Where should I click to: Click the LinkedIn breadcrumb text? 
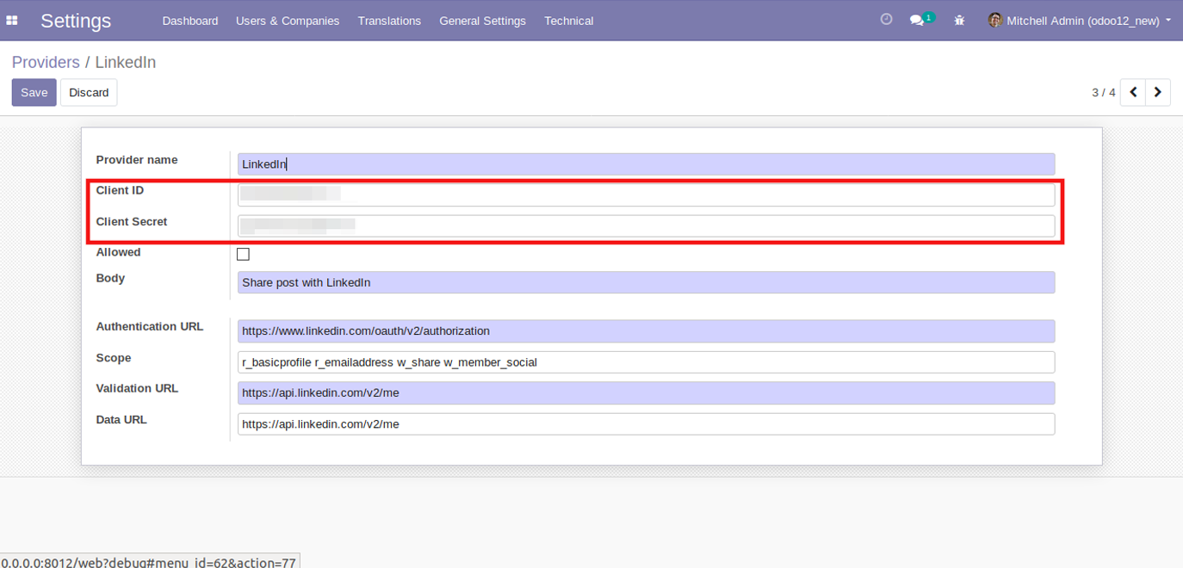click(x=126, y=62)
